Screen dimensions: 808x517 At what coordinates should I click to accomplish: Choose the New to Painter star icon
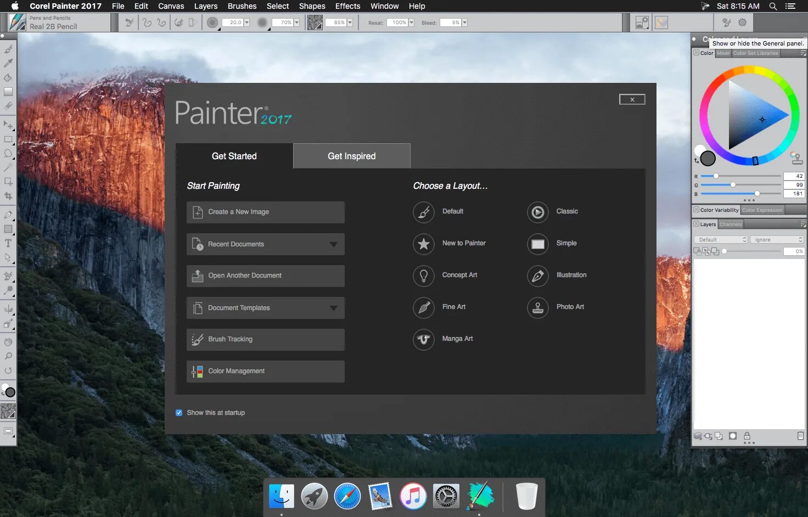(424, 244)
